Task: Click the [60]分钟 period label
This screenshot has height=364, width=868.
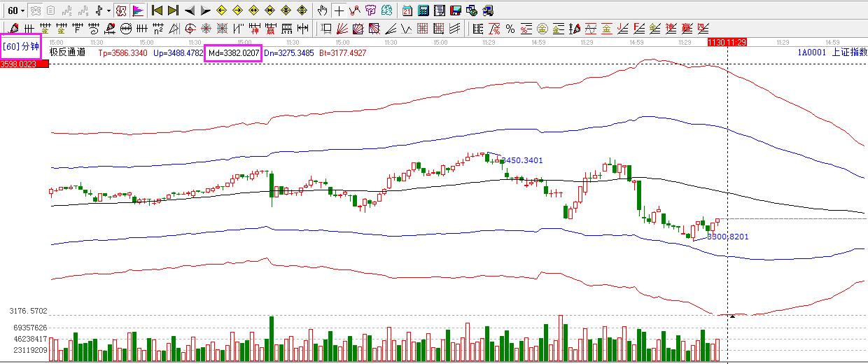Action: pos(21,46)
